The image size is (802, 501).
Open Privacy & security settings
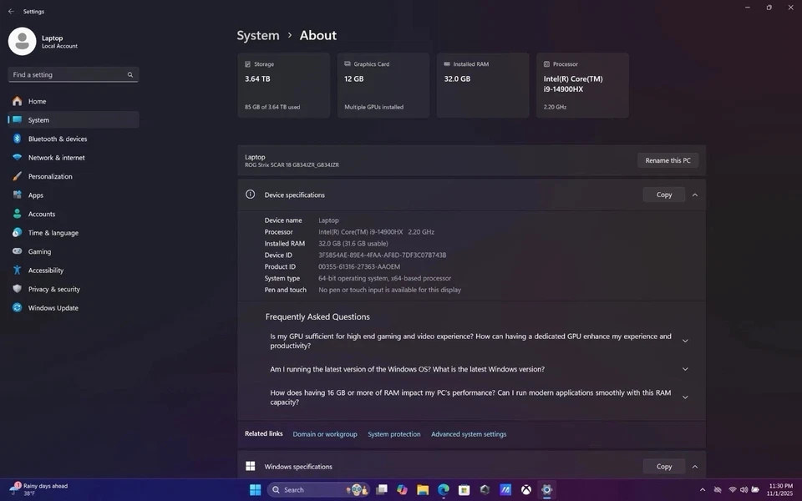coord(53,289)
